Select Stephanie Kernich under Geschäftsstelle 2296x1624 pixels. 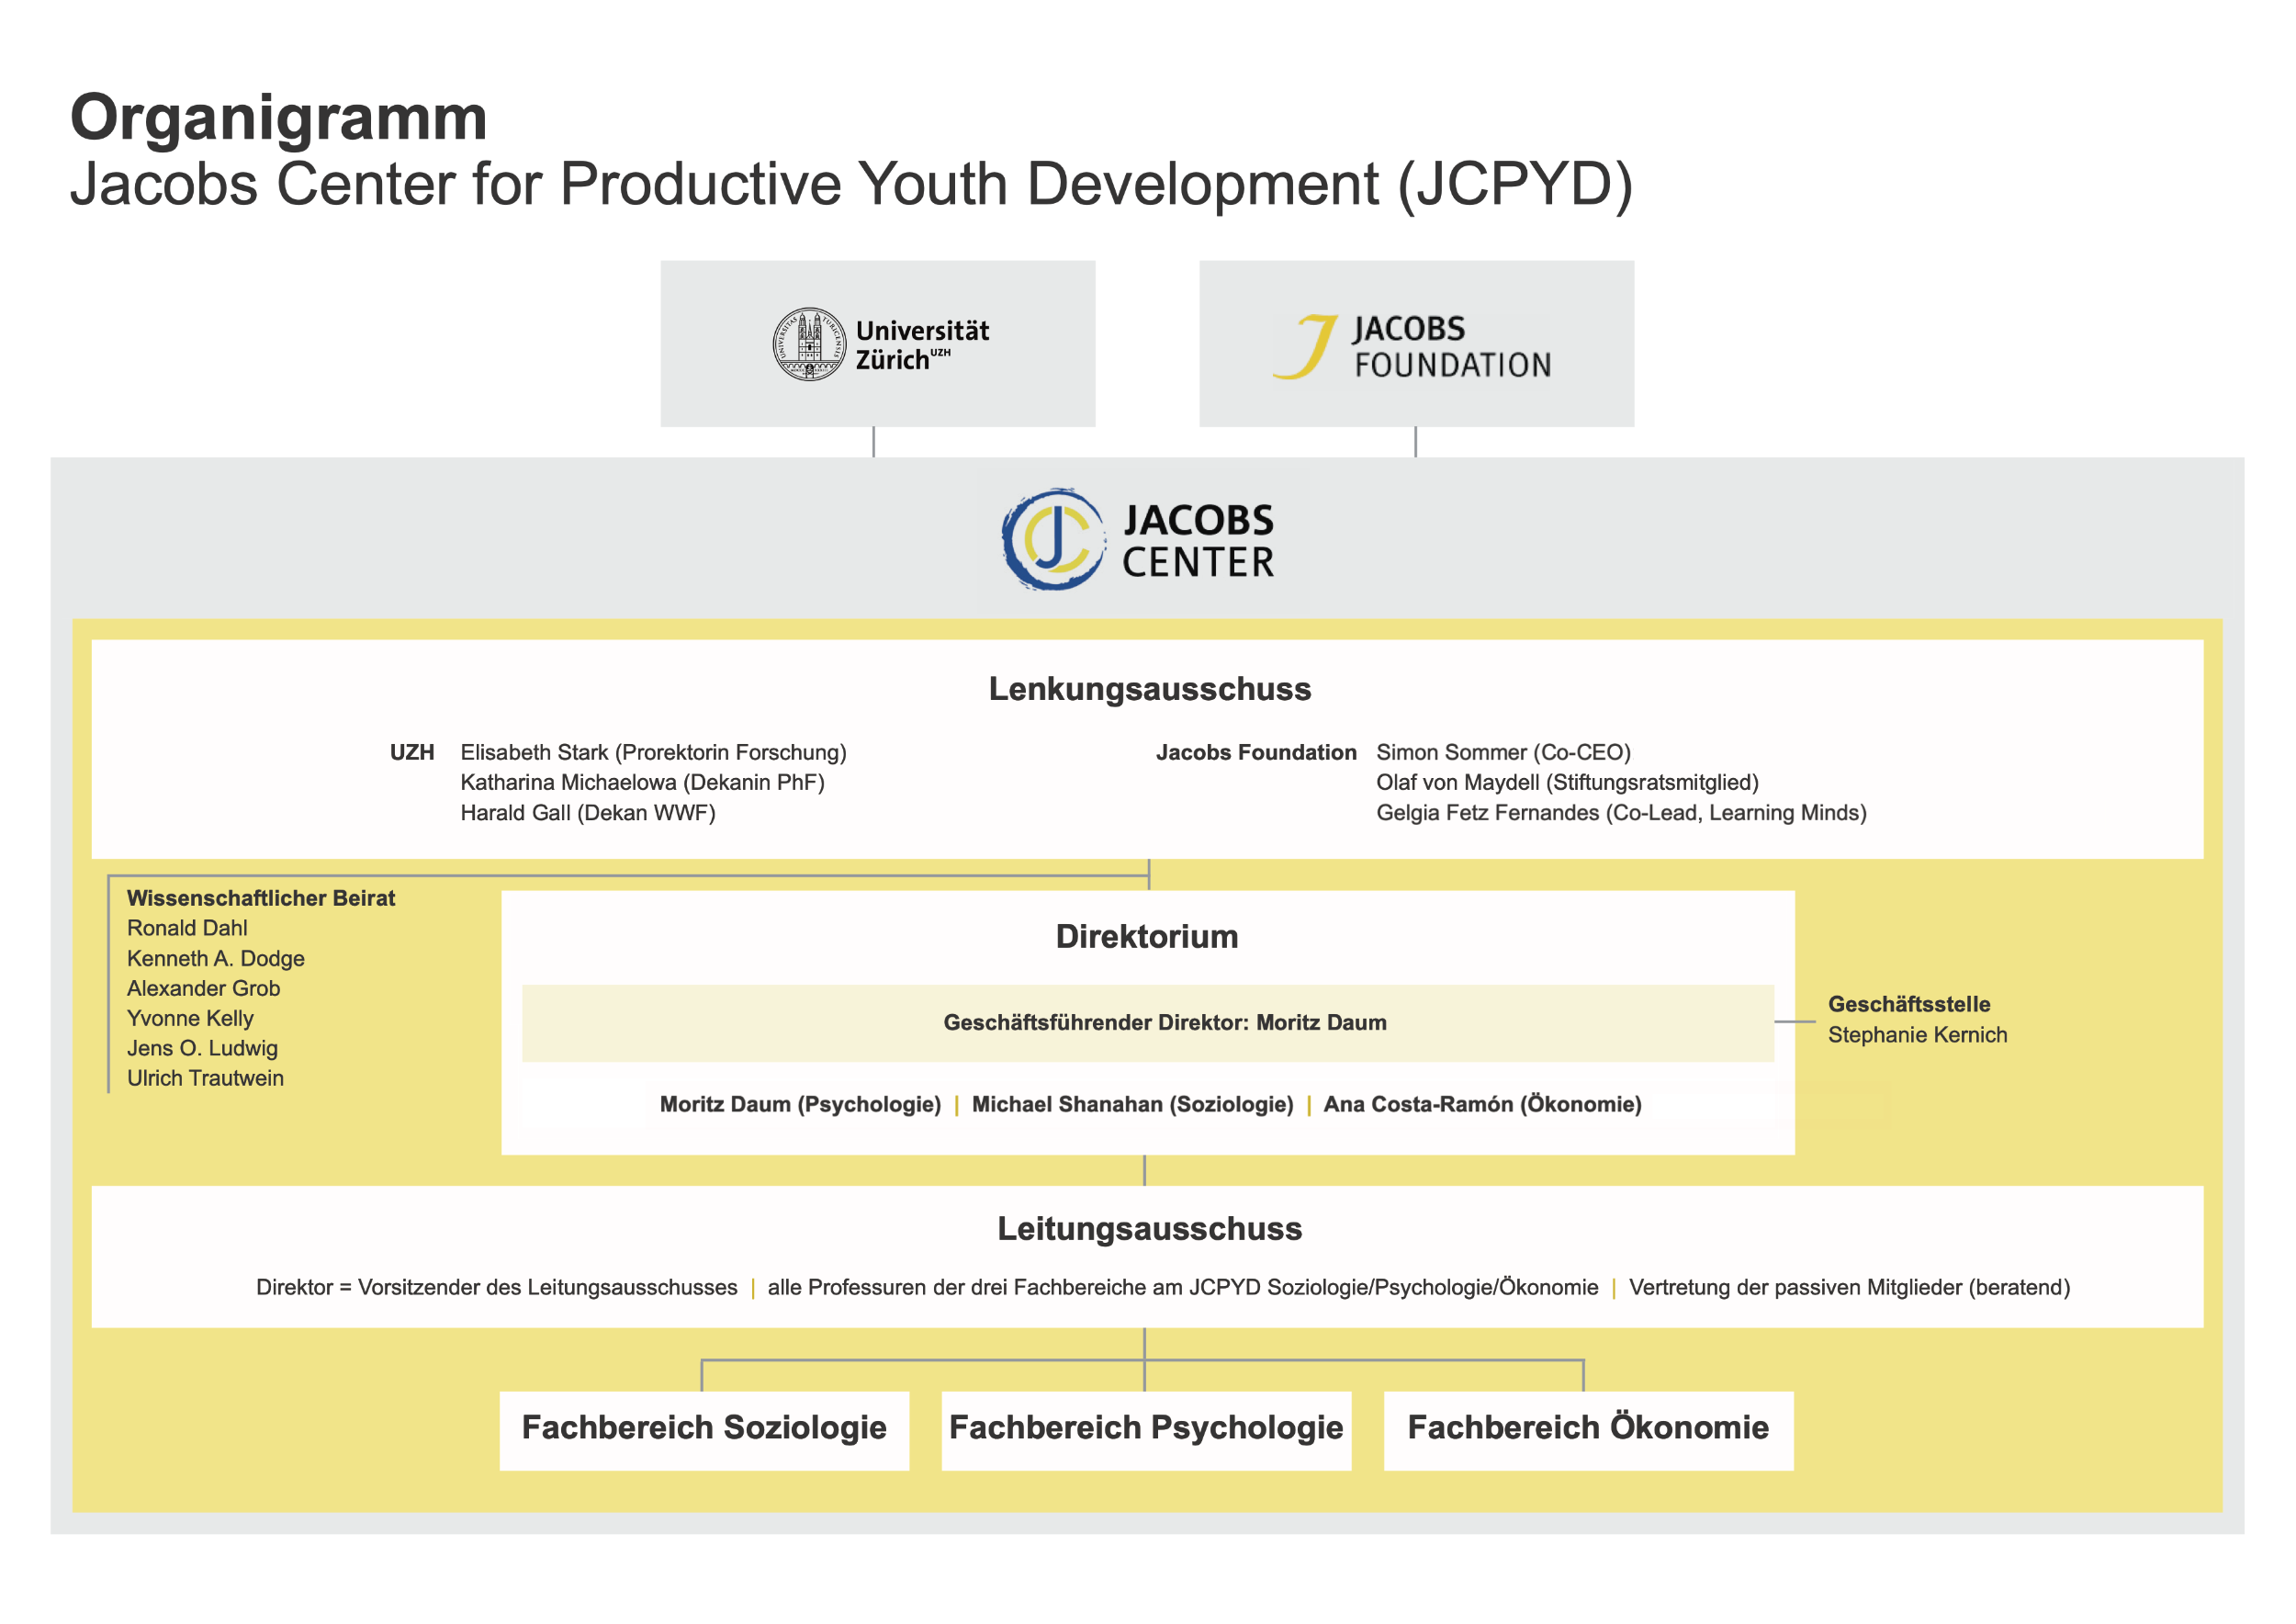pos(1917,1035)
